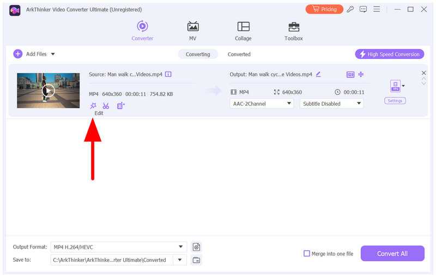This screenshot has height=277, width=436.
Task: Click the output duration 00:00:11
Action: tap(354, 92)
